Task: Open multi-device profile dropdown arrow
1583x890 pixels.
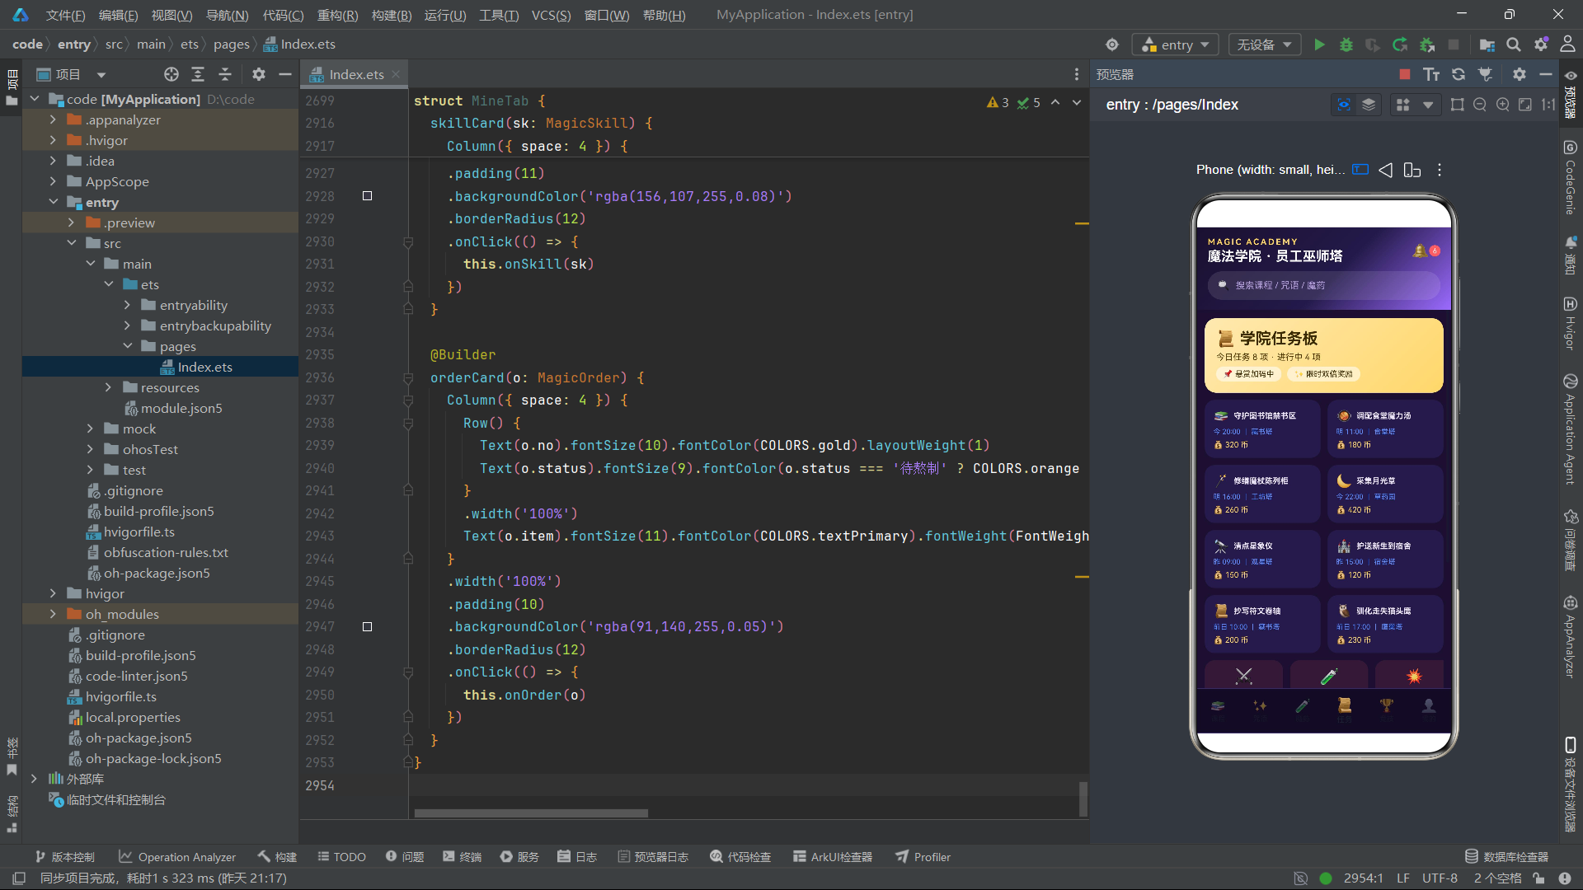Action: (x=1428, y=105)
